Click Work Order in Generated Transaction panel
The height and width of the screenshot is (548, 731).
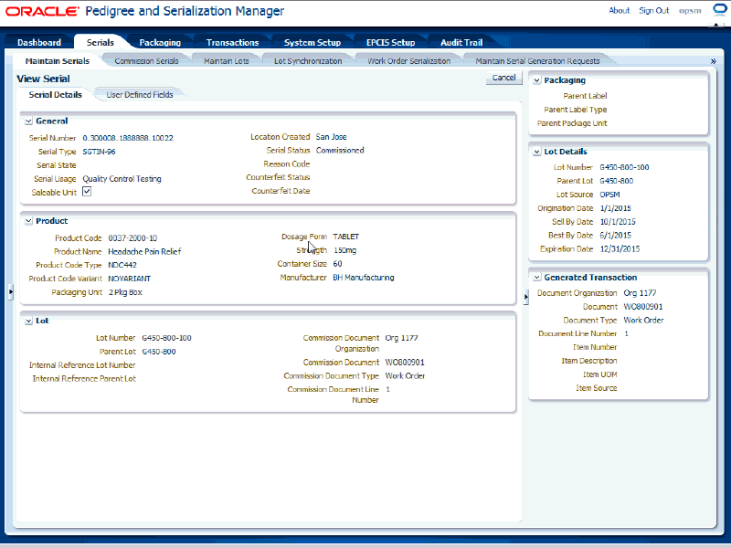pyautogui.click(x=644, y=321)
